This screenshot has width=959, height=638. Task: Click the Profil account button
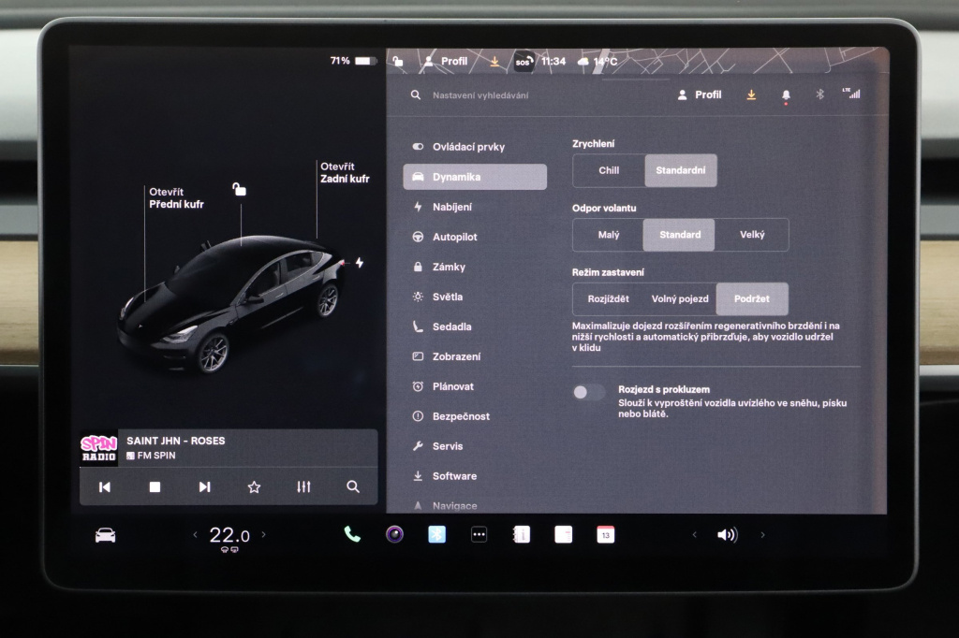click(x=699, y=94)
